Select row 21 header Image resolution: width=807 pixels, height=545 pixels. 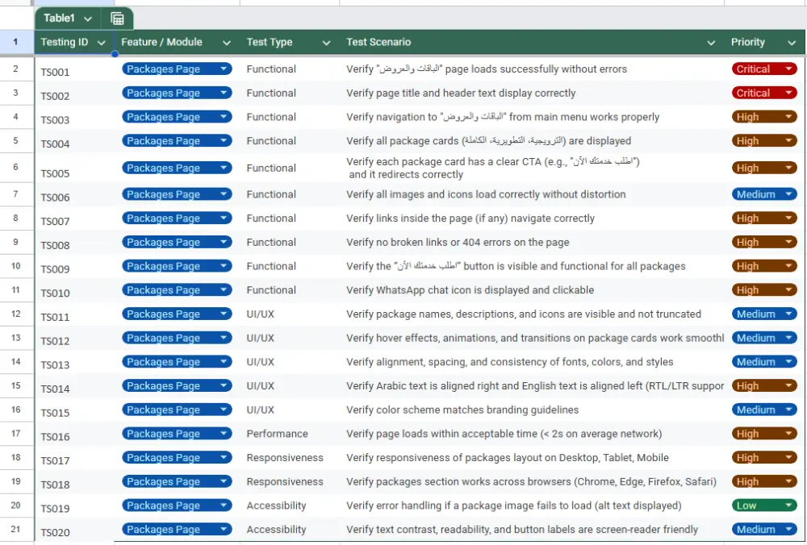pyautogui.click(x=16, y=530)
